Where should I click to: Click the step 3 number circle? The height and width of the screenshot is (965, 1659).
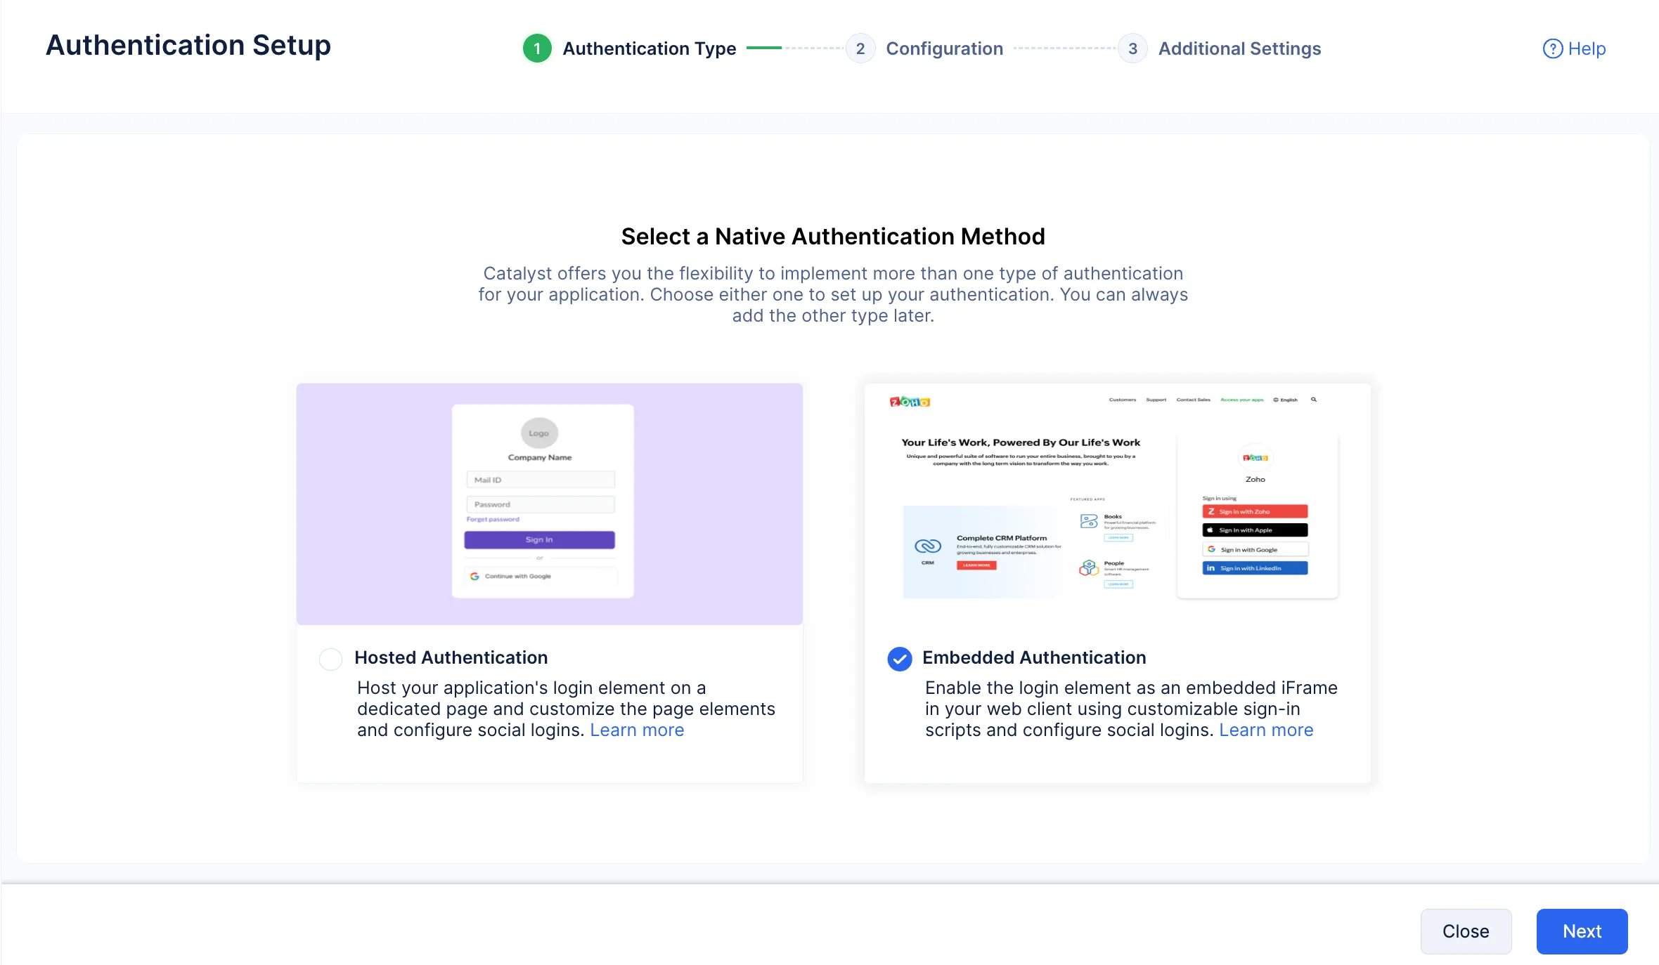[x=1132, y=48]
